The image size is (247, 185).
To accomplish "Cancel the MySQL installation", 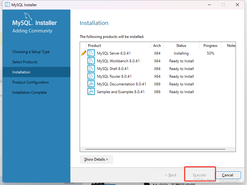I will [x=228, y=175].
